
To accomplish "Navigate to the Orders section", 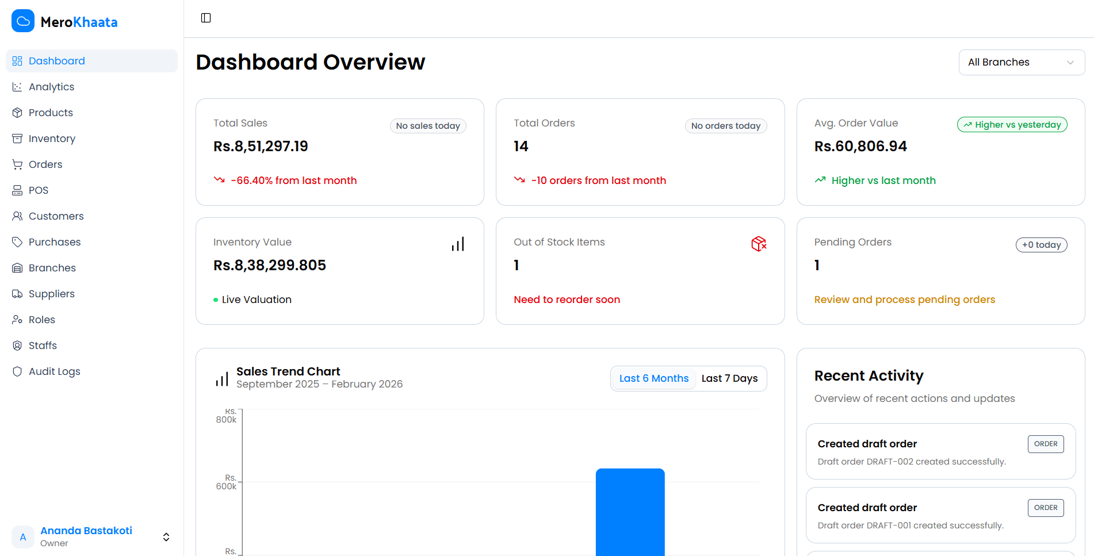I will (45, 164).
